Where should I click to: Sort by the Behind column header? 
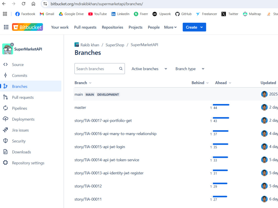tap(200, 83)
